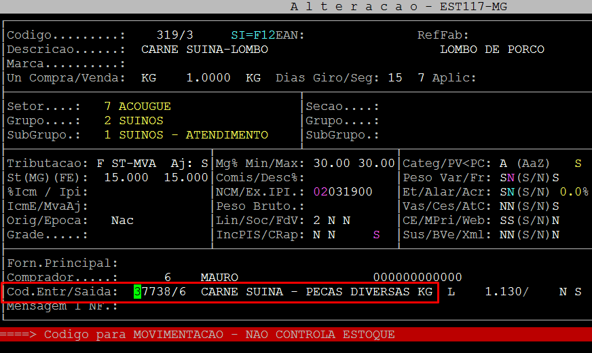Select SubGrupo 1 SUINOS - ATENDIMENTO
Screen dimensions: 592x353
pos(185,135)
